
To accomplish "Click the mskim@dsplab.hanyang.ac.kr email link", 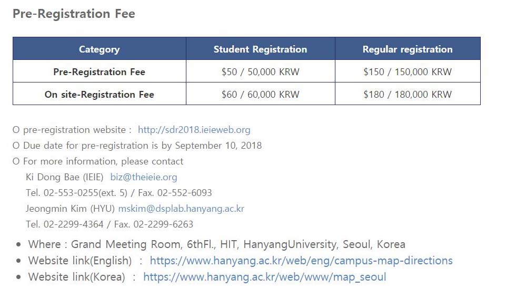I will pos(181,209).
